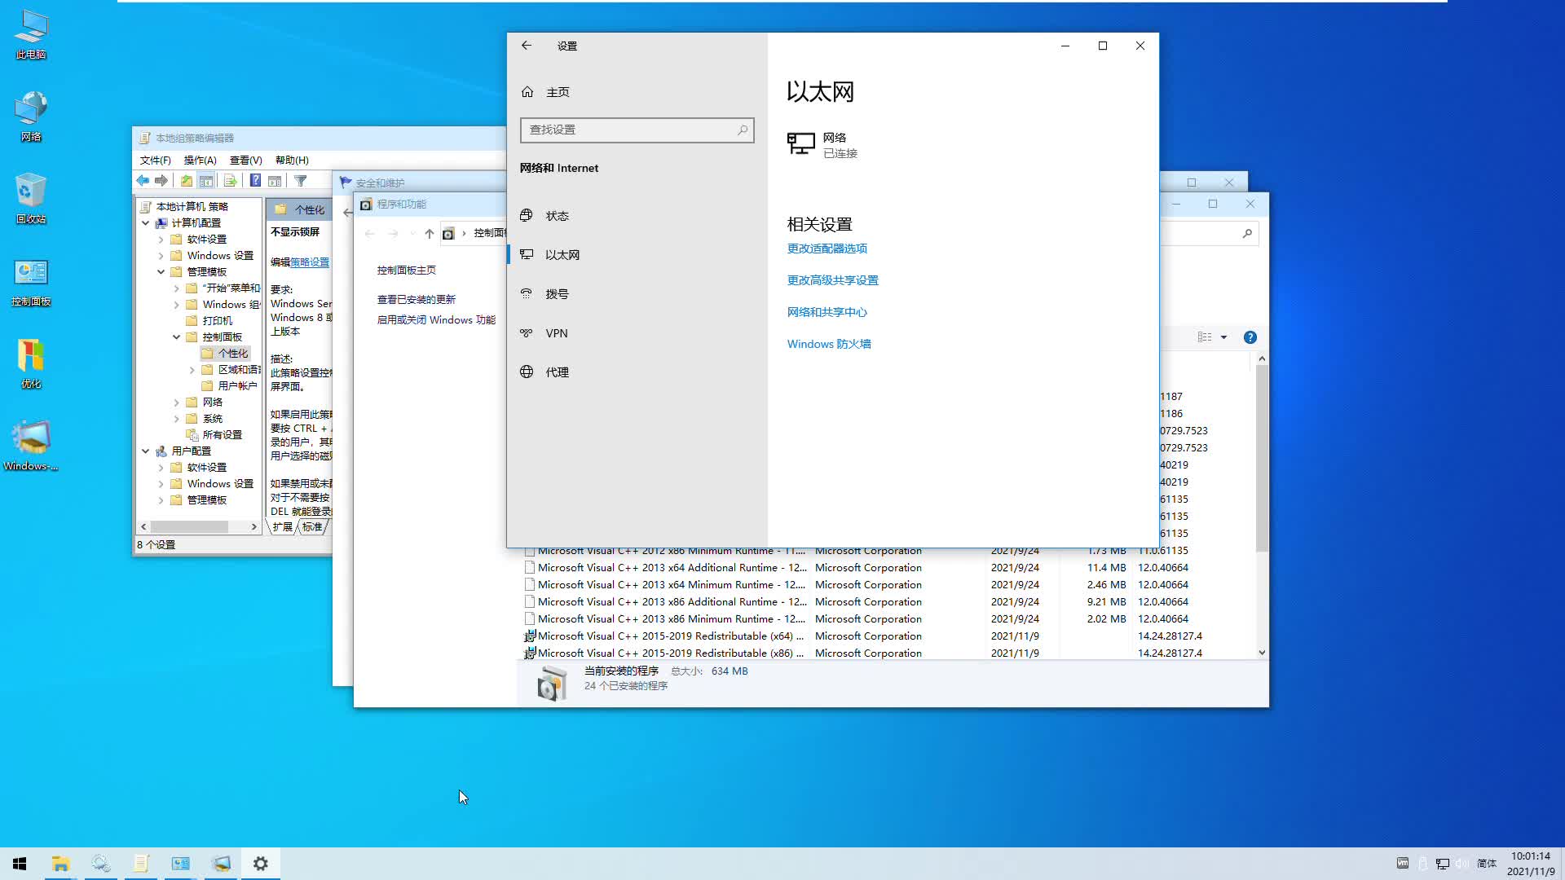The width and height of the screenshot is (1565, 880).
Task: Click help question mark in Programs and Features
Action: 1250,337
